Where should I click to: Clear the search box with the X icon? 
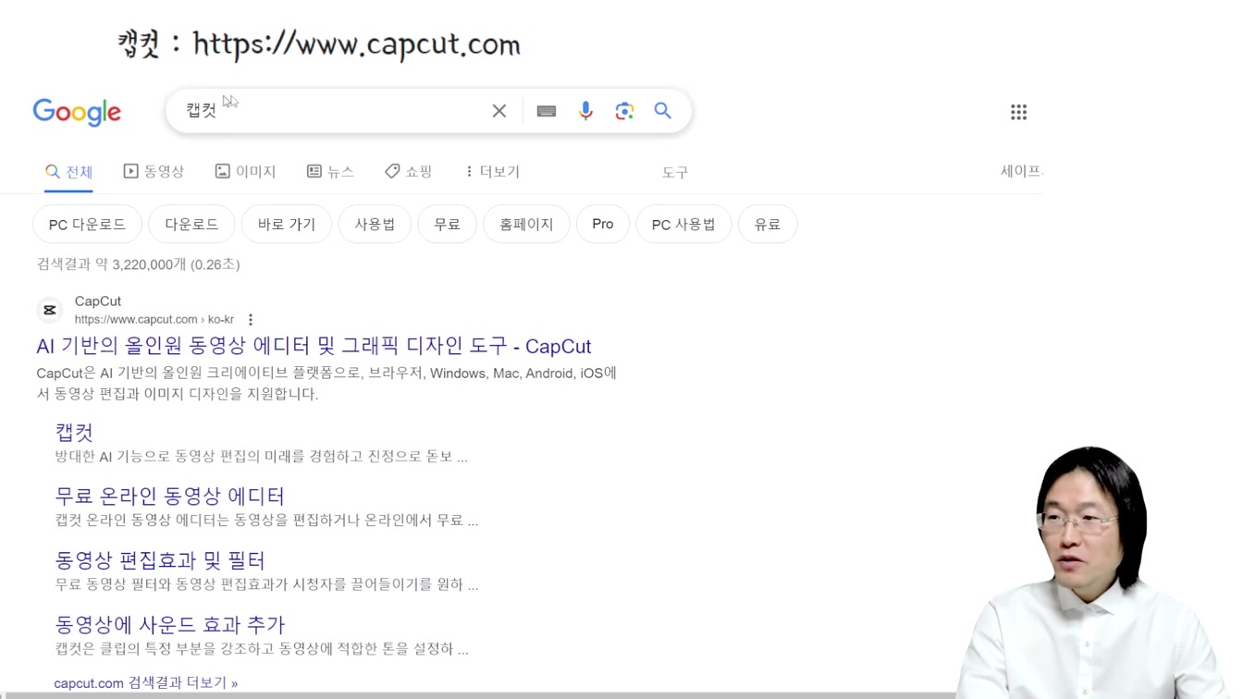[499, 111]
